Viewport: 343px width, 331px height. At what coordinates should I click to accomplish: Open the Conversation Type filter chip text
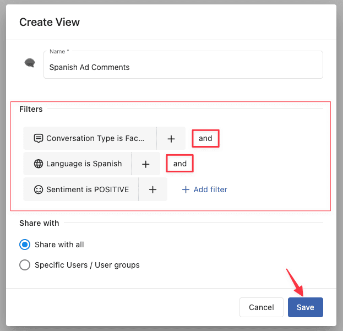95,138
